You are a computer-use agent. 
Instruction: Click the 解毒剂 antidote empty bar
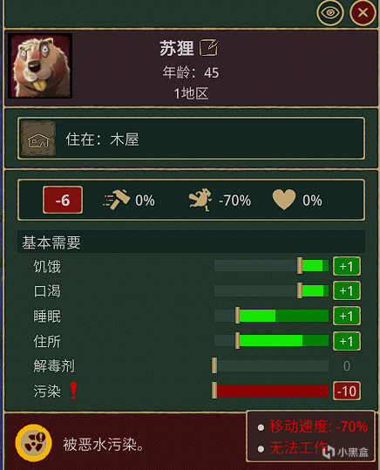coord(270,365)
